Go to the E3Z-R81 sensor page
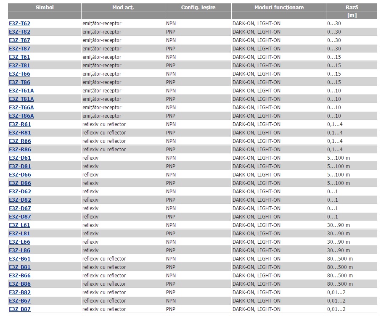 pyautogui.click(x=20, y=133)
